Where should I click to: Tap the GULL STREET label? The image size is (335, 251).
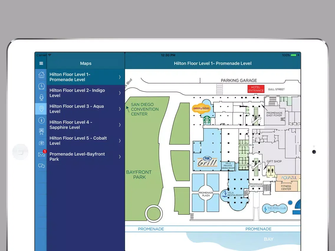point(276,89)
